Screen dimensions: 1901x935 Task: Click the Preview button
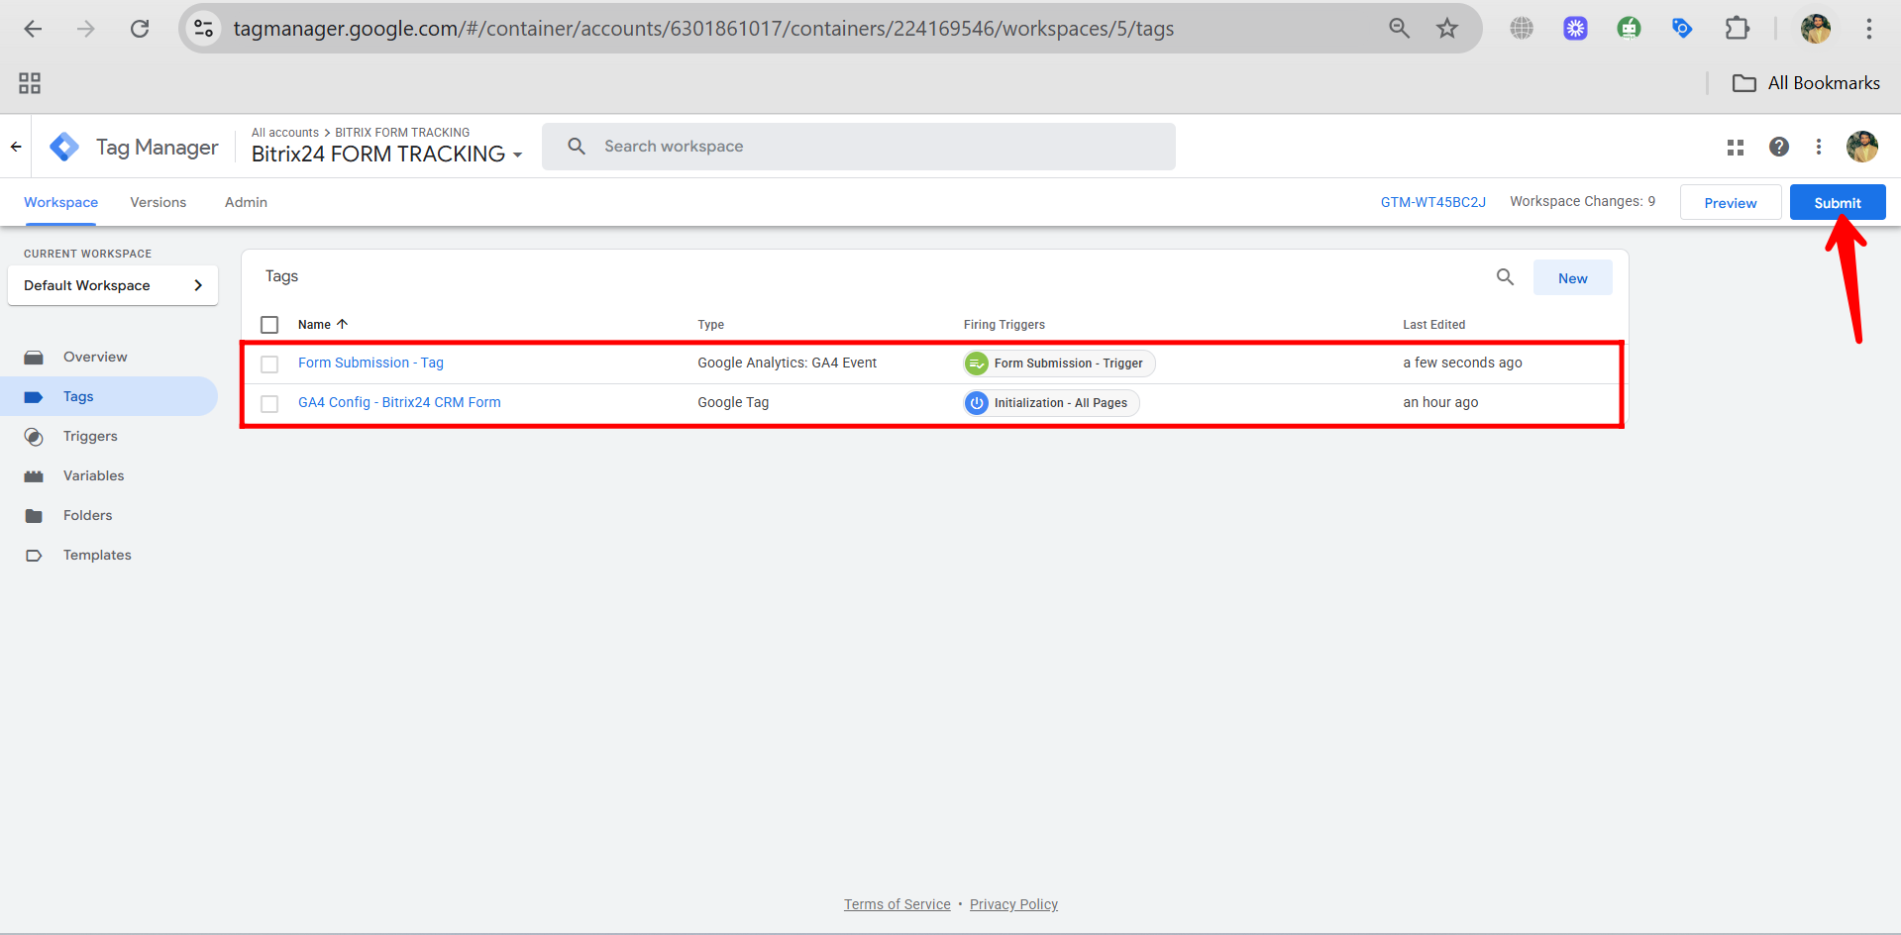1731,202
